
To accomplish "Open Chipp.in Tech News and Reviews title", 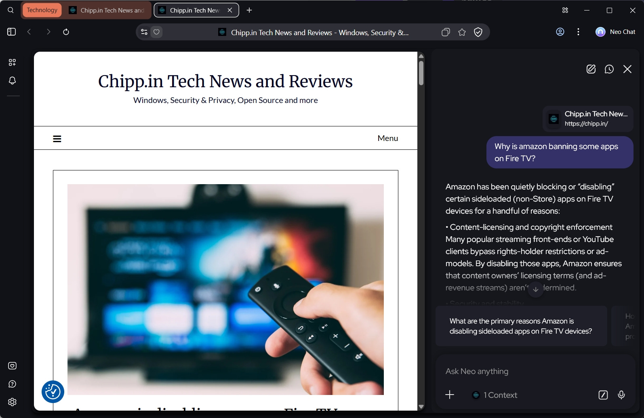I will [225, 81].
